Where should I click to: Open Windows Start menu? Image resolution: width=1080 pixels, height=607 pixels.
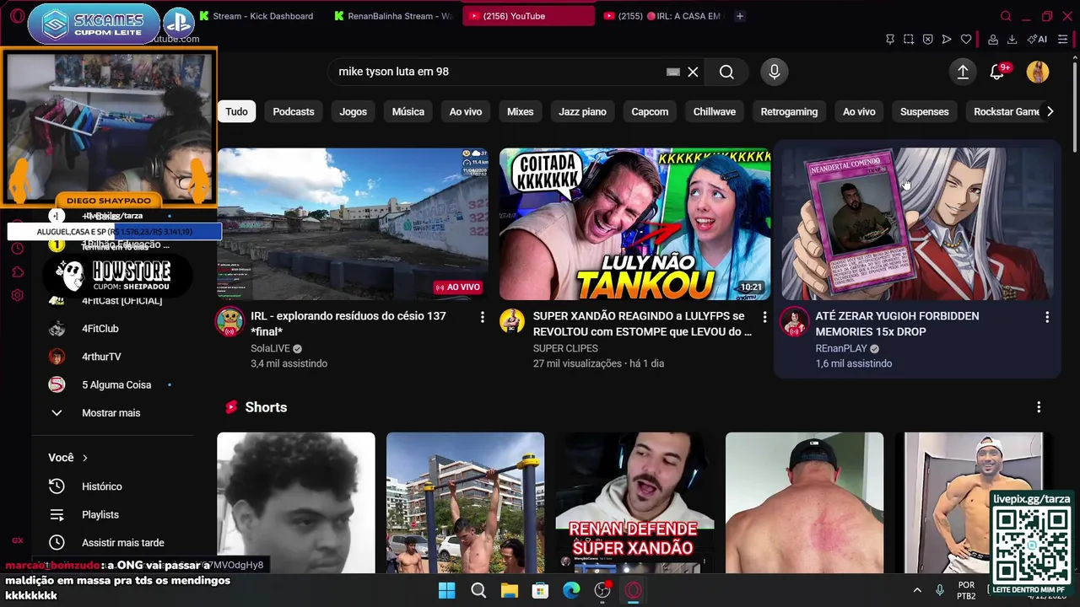pyautogui.click(x=447, y=590)
